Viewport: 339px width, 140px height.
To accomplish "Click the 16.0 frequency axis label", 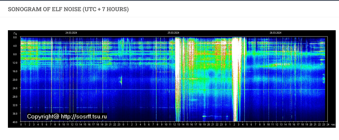I will tap(14, 71).
